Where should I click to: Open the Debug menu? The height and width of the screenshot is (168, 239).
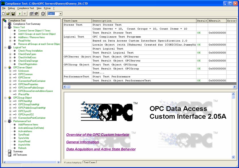11,8
